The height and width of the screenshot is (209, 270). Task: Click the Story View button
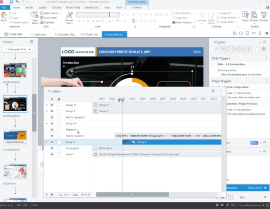click(13, 34)
